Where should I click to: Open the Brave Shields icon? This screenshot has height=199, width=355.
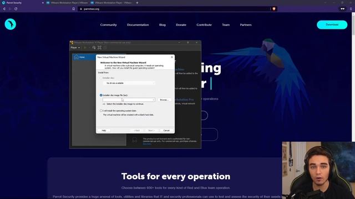pos(274,9)
